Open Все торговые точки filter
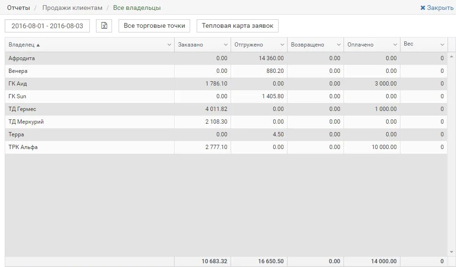The height and width of the screenshot is (267, 456). click(x=154, y=25)
